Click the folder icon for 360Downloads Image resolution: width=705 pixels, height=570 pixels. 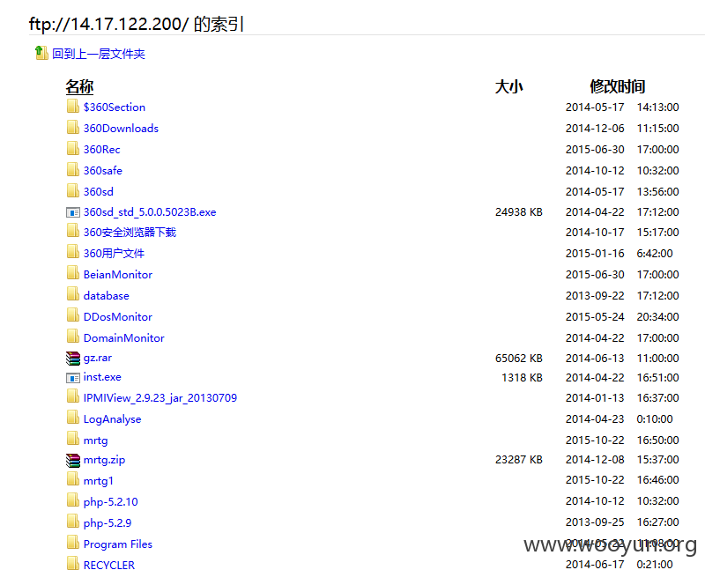click(x=73, y=127)
